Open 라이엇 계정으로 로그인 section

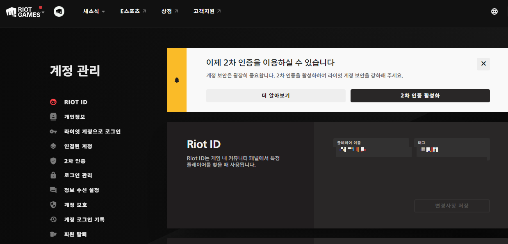pos(92,131)
